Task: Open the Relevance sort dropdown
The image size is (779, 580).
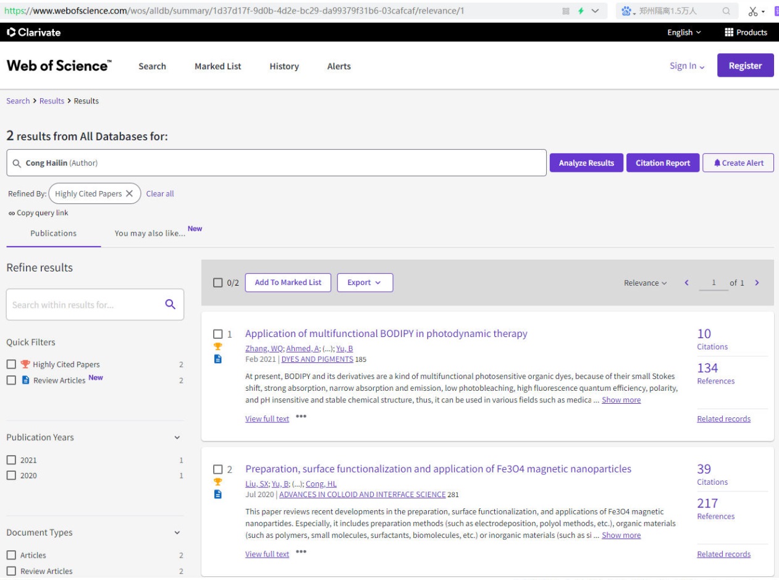Action: tap(646, 283)
